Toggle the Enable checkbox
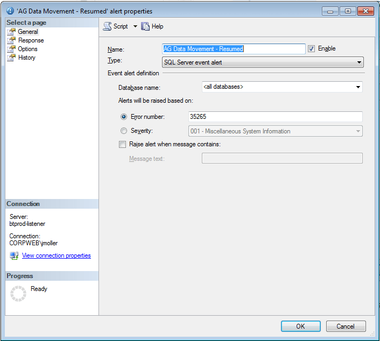380x341 pixels. coord(311,49)
